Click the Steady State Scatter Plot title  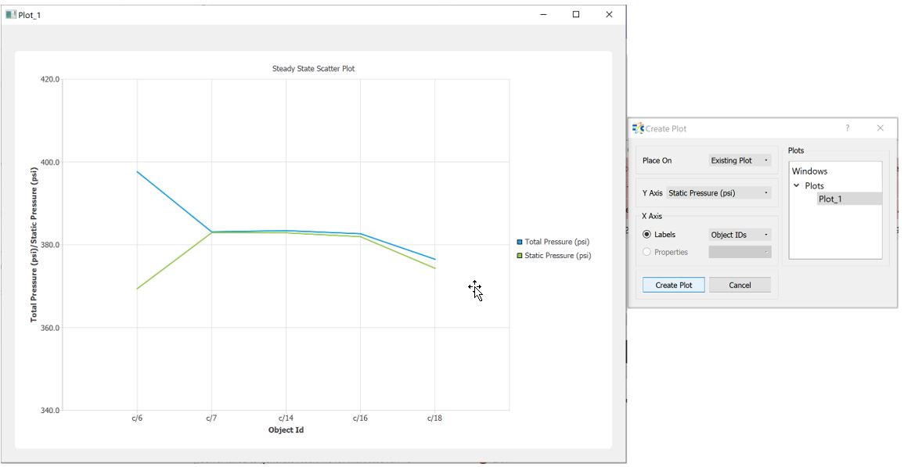click(313, 69)
